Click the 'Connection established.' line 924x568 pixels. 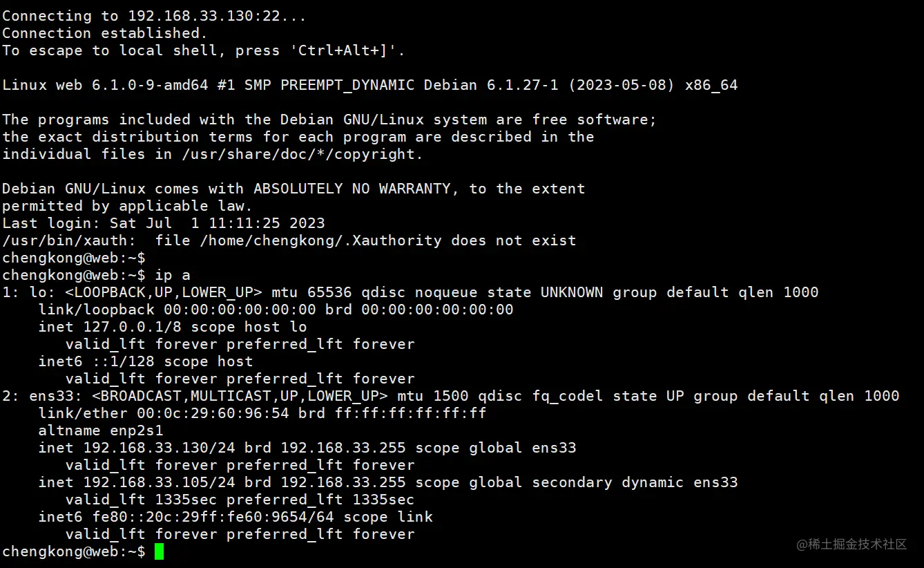tap(104, 33)
